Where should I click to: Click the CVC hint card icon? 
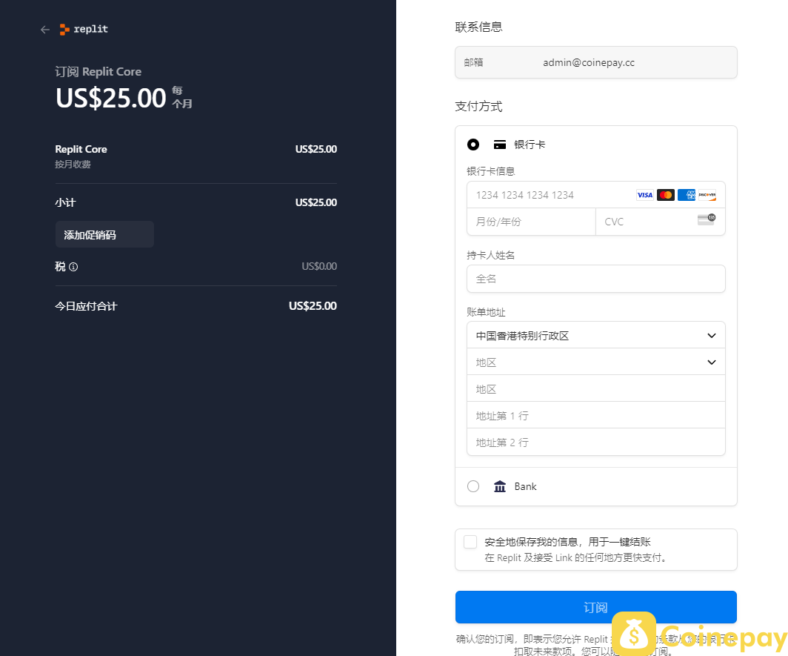click(707, 219)
